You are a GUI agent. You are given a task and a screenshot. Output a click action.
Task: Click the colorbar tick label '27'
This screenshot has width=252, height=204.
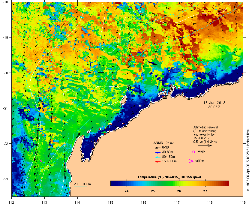205,191
